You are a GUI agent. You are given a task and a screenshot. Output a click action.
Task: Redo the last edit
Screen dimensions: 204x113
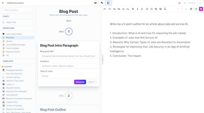(x=109, y=9)
